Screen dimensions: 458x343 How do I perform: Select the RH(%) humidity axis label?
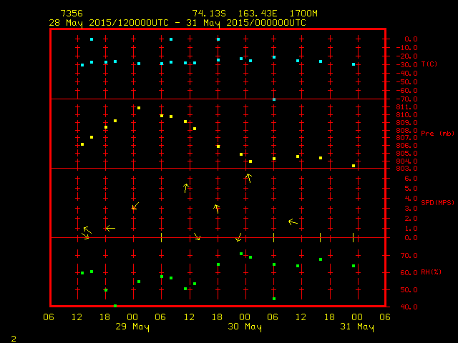pyautogui.click(x=432, y=272)
